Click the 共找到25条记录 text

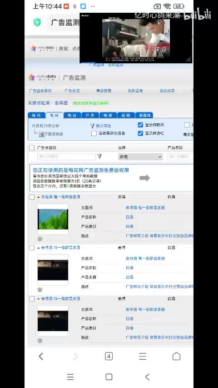[45, 126]
